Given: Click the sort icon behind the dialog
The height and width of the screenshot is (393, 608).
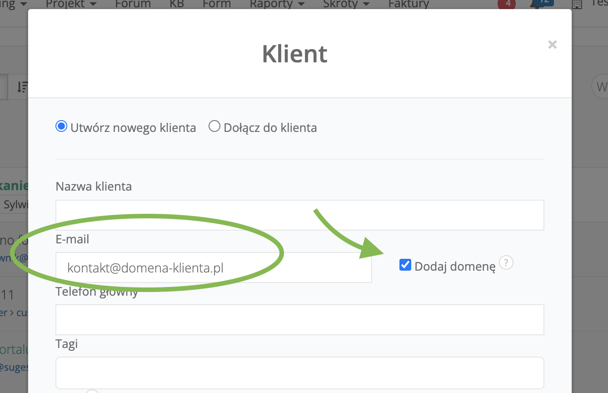Looking at the screenshot, I should point(22,87).
